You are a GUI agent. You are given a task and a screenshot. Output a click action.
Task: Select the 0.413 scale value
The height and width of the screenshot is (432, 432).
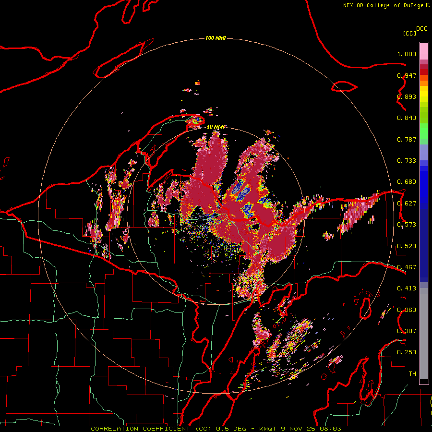pos(407,288)
